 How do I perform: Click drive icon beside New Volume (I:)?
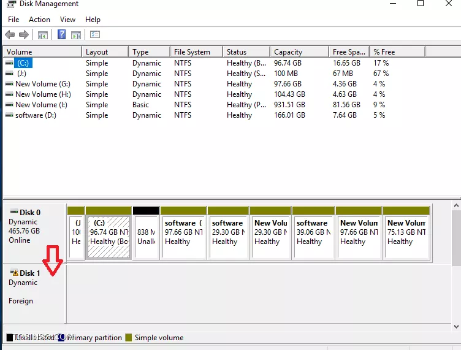[9, 105]
